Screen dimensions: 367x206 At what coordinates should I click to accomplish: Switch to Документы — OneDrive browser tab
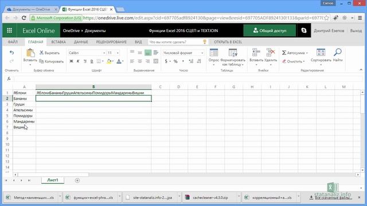tap(32, 9)
